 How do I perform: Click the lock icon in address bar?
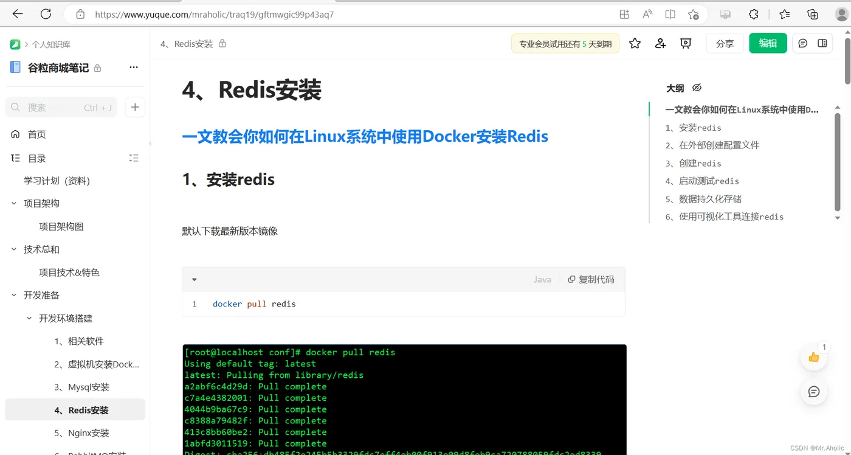click(80, 15)
